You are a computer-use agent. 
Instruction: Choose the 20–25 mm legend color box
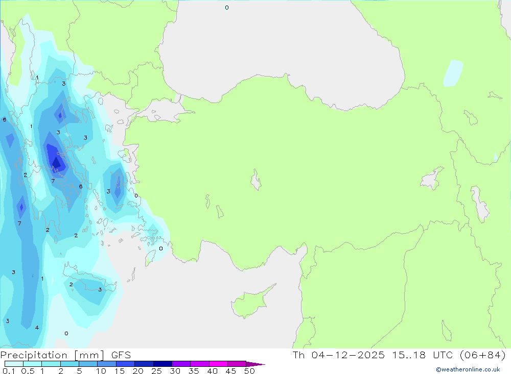pos(144,364)
